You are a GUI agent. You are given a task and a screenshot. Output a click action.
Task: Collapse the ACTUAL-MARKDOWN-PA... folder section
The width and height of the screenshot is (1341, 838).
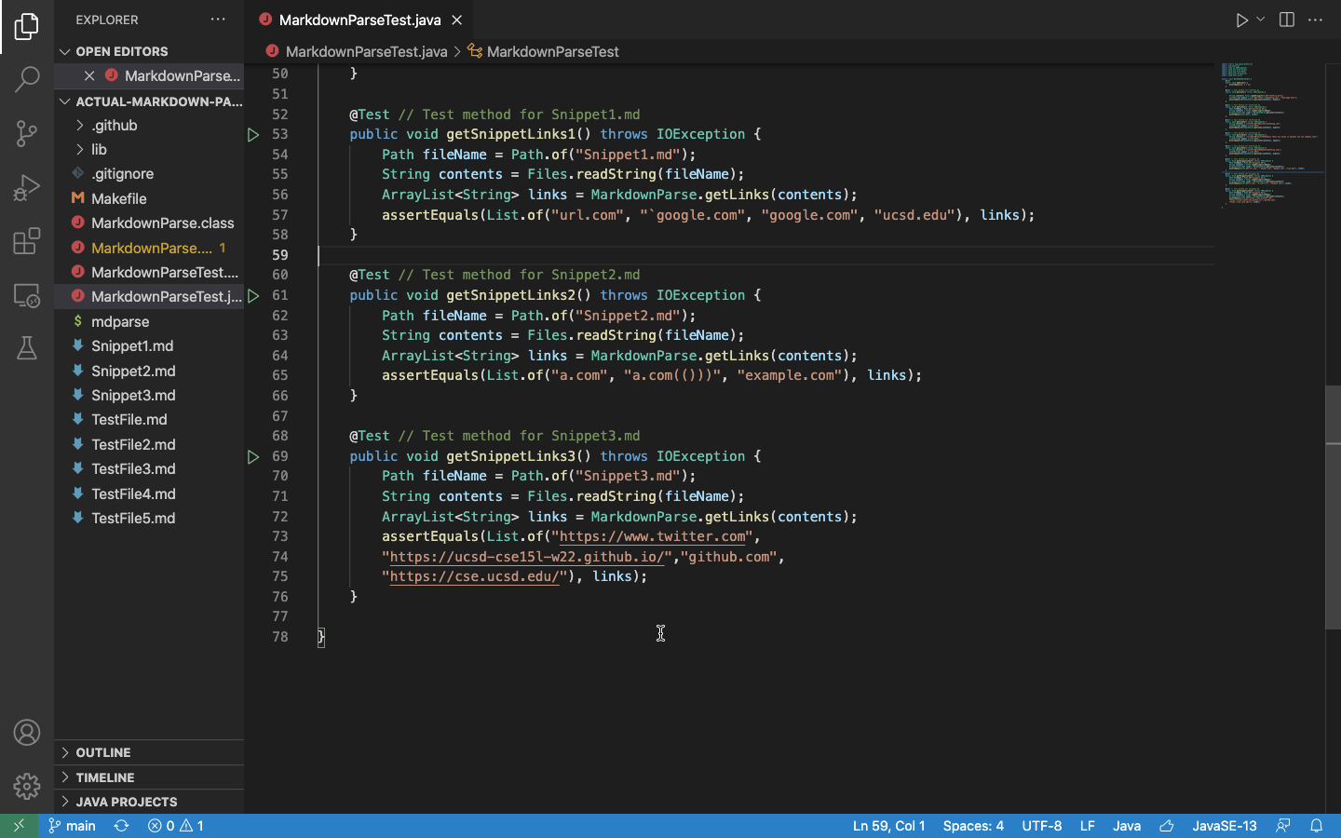(149, 101)
